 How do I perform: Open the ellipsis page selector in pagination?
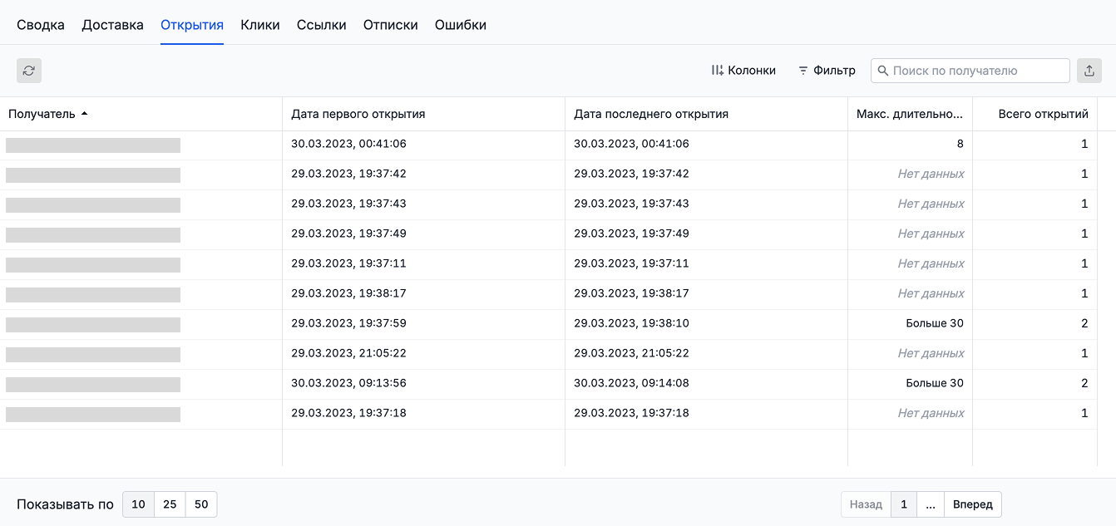(930, 504)
